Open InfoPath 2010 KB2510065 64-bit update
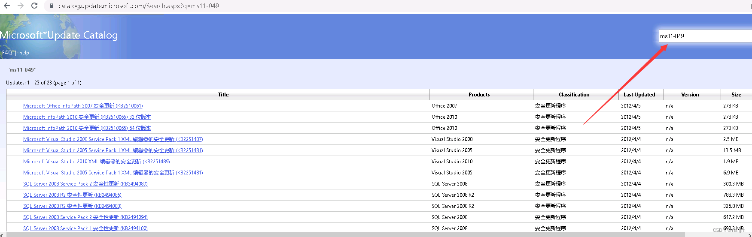This screenshot has width=752, height=237. (87, 128)
